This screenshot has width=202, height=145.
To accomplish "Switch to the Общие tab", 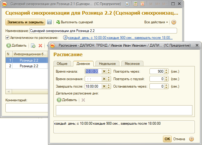I will (x=62, y=64).
